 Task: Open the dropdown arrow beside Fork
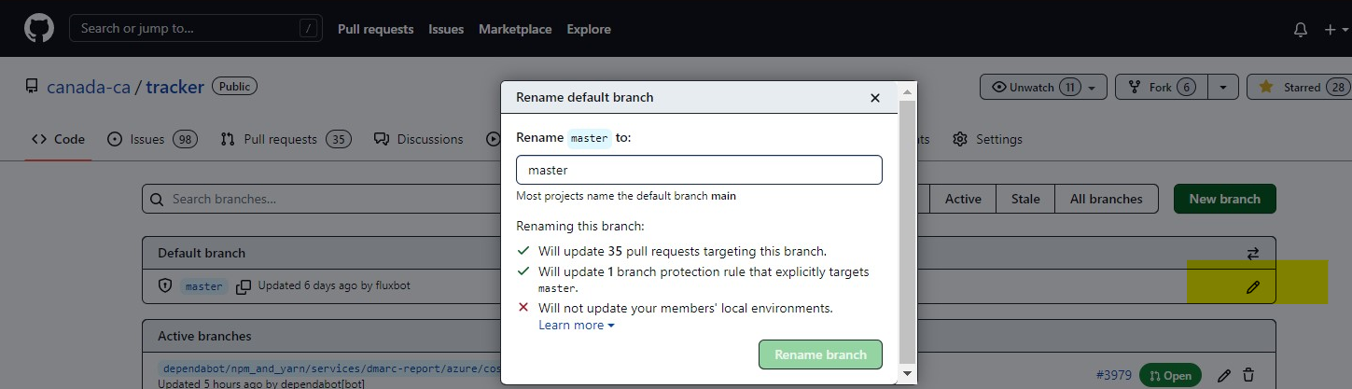click(1223, 87)
